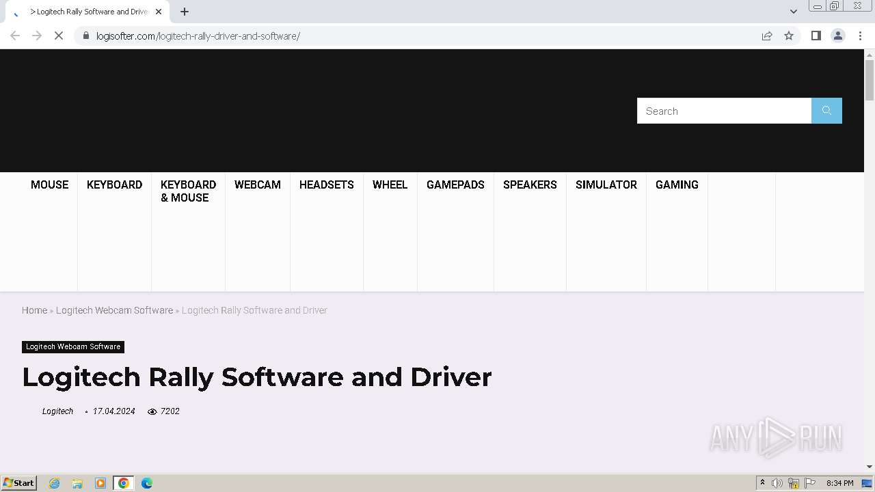The height and width of the screenshot is (492, 875).
Task: Open Logitech Webcam Software breadcrumb link
Action: 114,310
